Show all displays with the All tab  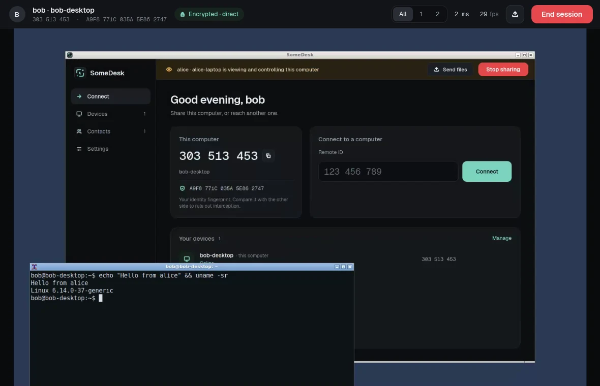(x=403, y=14)
